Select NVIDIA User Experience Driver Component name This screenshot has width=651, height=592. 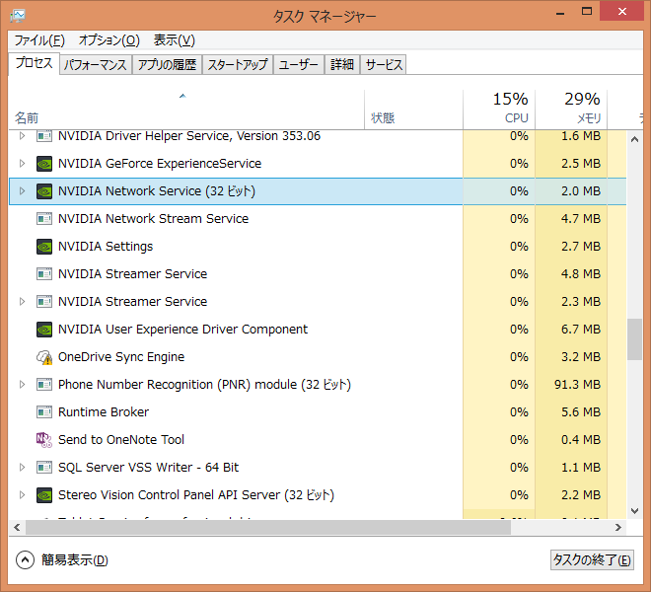182,330
